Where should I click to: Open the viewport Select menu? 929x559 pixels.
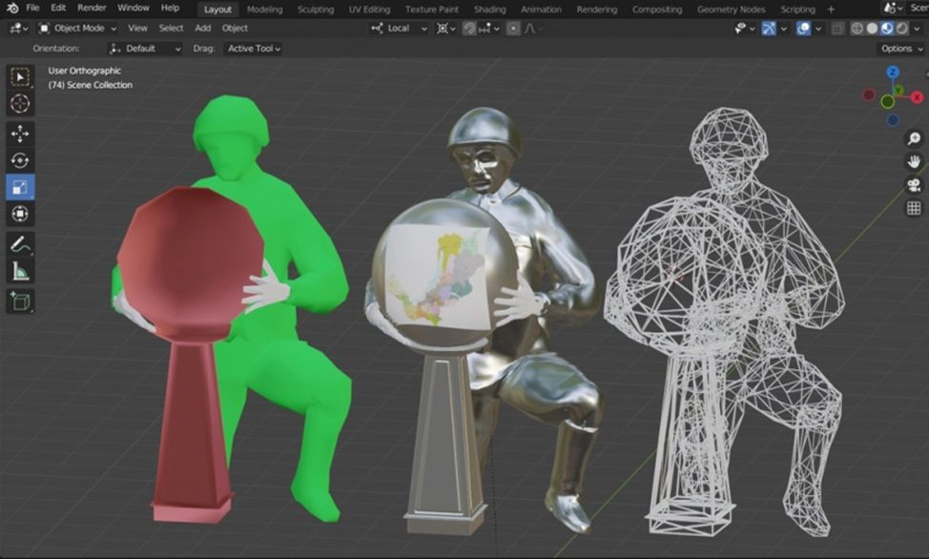tap(172, 28)
